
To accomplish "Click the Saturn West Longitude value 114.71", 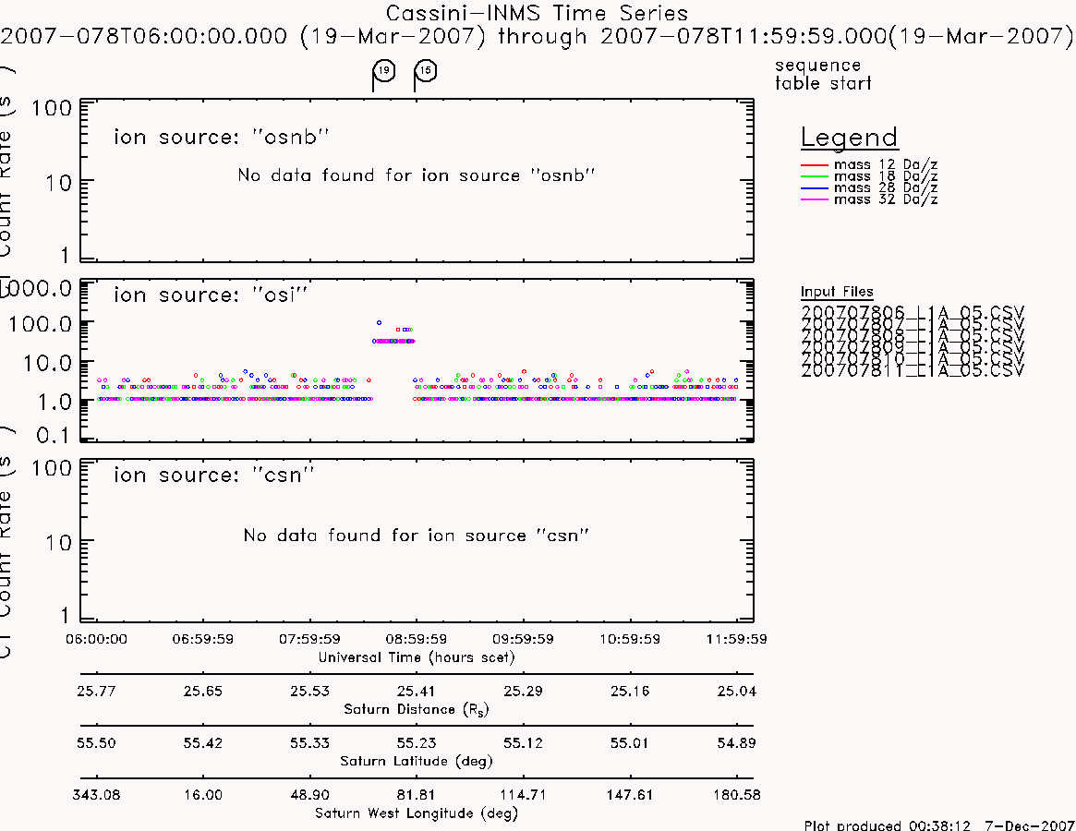I will 523,795.
